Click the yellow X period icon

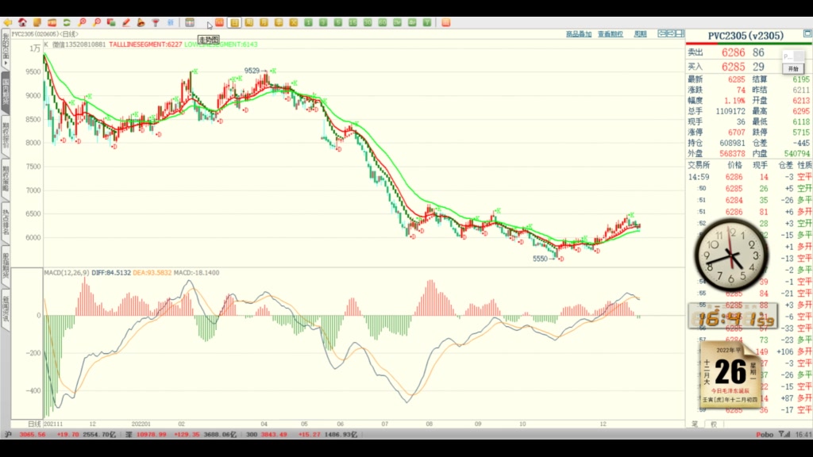click(294, 23)
